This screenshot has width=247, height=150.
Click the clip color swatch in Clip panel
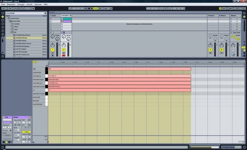click(x=7, y=122)
